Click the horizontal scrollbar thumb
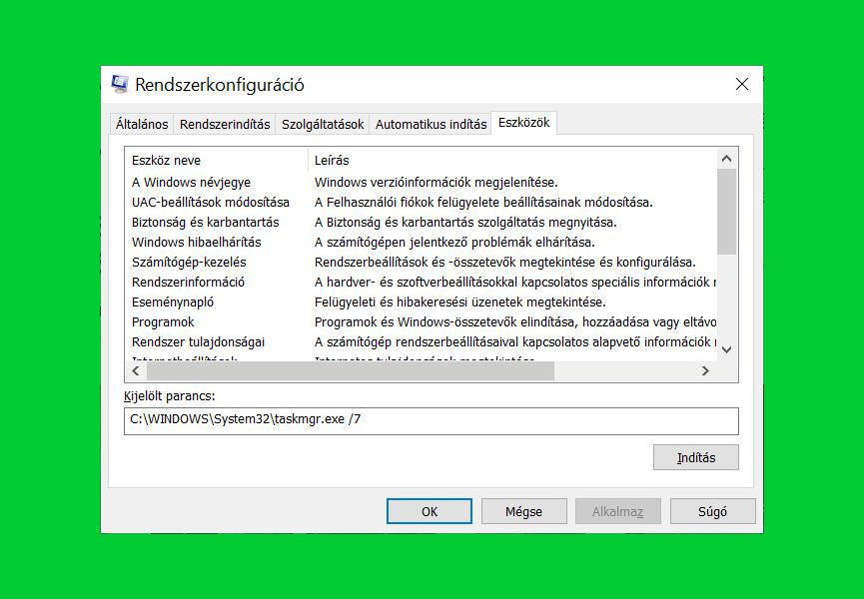Screen dimensions: 864x599 (351, 371)
